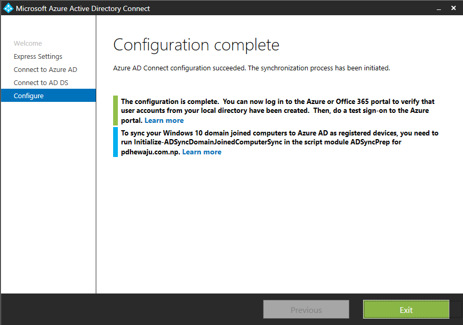Screen dimensions: 463x325
Task: Click the Azure AD Connect logo icon
Action: (x=8, y=8)
